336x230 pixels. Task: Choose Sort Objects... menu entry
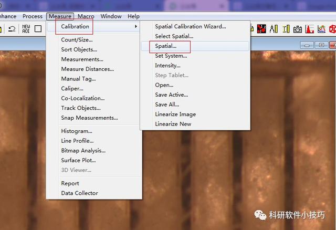(x=93, y=49)
